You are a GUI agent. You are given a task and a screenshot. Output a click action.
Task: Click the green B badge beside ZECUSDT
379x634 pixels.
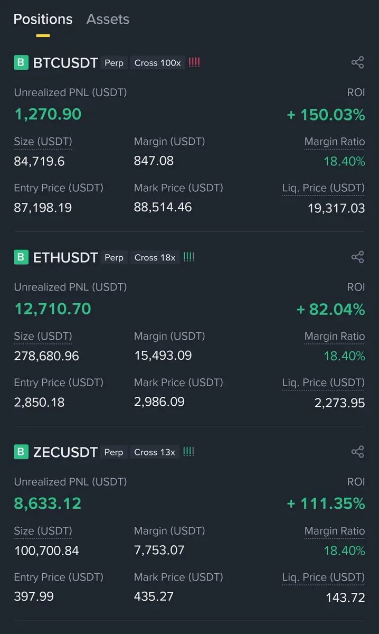[21, 452]
